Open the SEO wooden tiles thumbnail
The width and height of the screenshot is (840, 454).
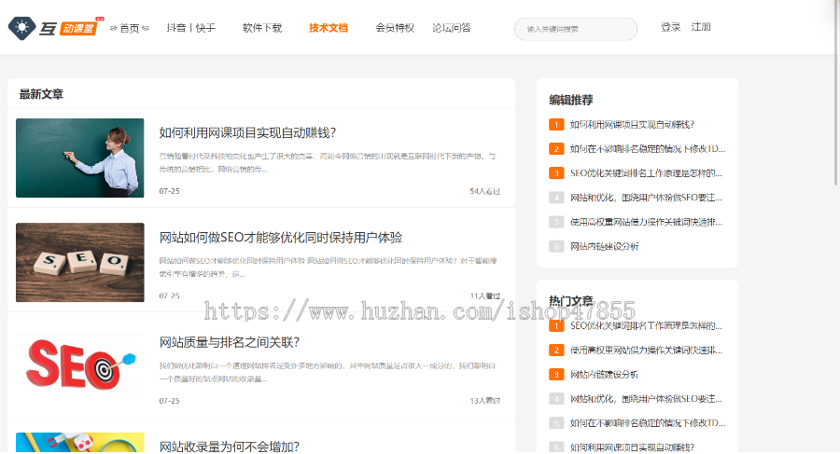pos(80,262)
